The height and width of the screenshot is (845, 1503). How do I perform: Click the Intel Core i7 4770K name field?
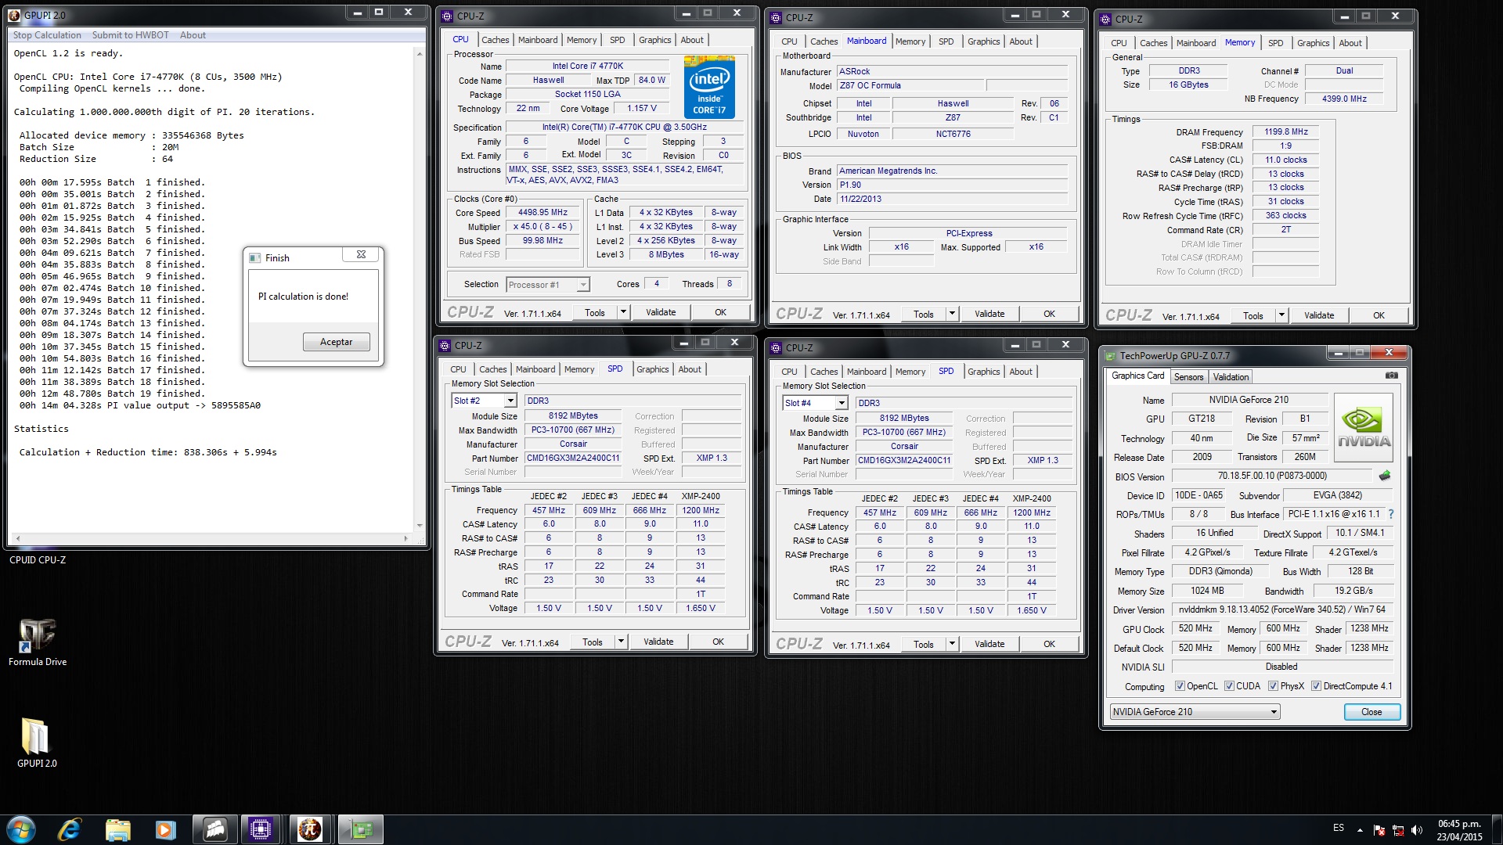click(587, 66)
